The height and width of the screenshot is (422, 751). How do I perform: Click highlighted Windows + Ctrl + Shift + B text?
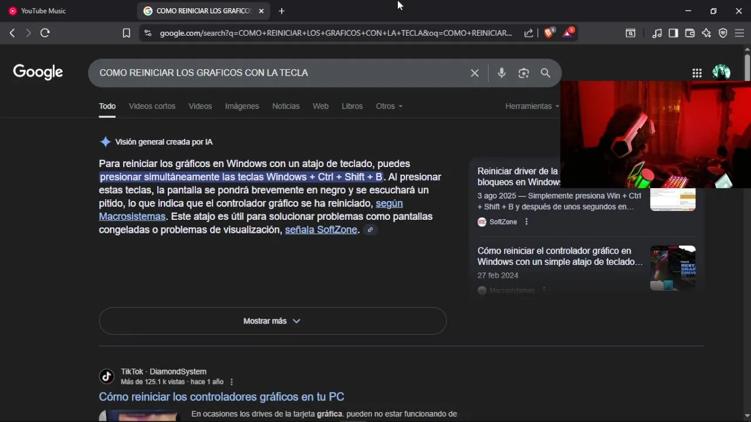coord(324,177)
